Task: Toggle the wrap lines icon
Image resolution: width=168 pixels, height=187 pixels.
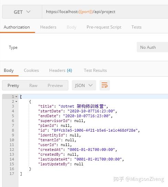Action: click(104, 85)
